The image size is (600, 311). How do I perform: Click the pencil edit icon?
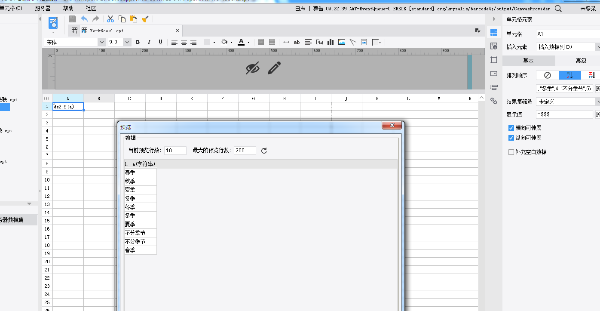(x=274, y=68)
